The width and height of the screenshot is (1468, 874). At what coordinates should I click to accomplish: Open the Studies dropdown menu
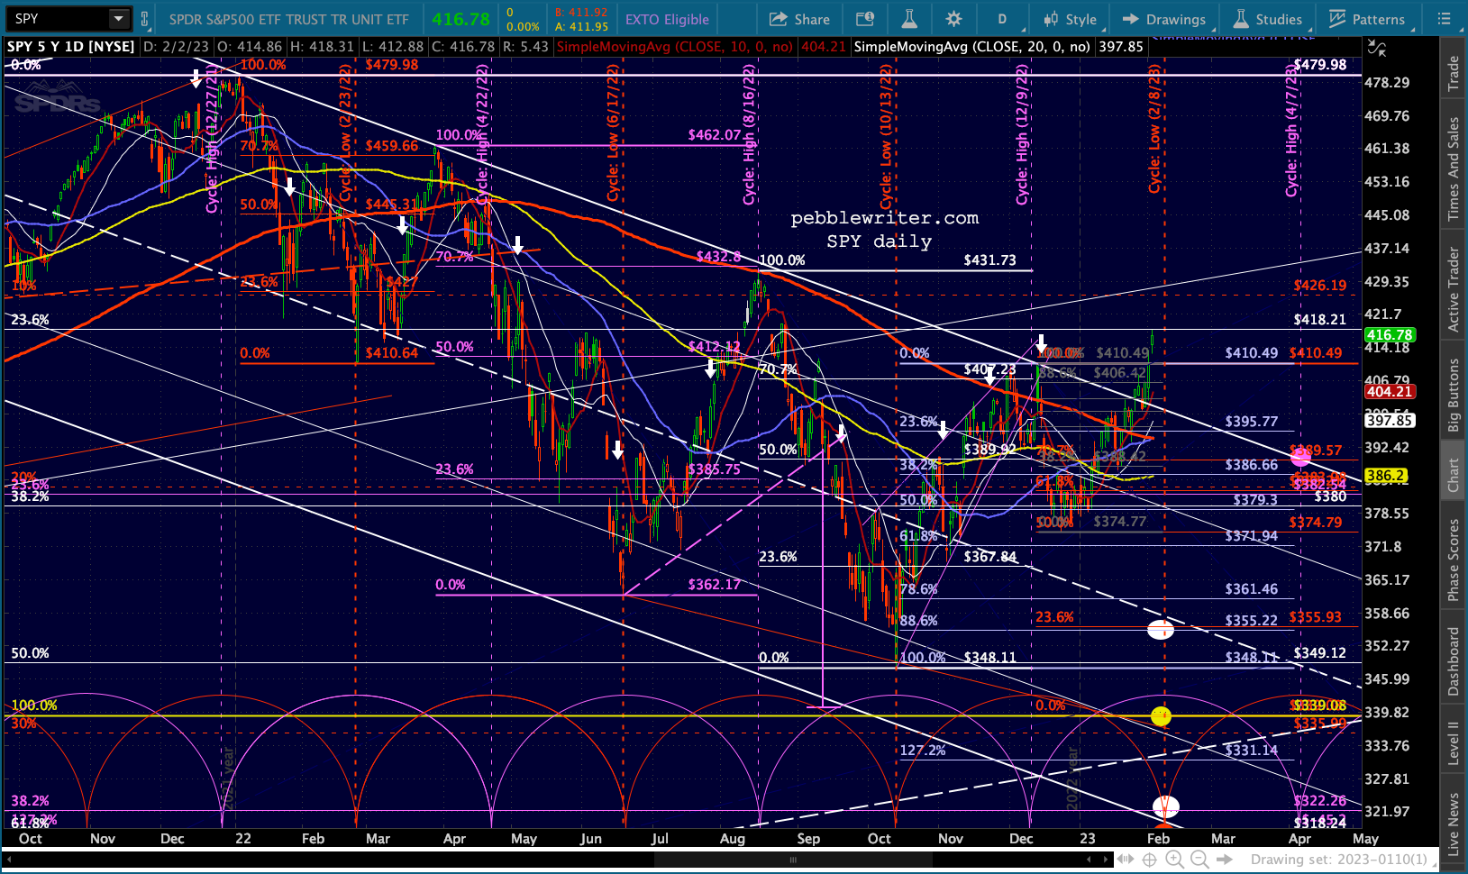1268,19
